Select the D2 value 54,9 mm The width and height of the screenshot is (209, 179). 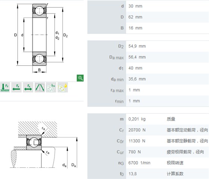coord(137,46)
